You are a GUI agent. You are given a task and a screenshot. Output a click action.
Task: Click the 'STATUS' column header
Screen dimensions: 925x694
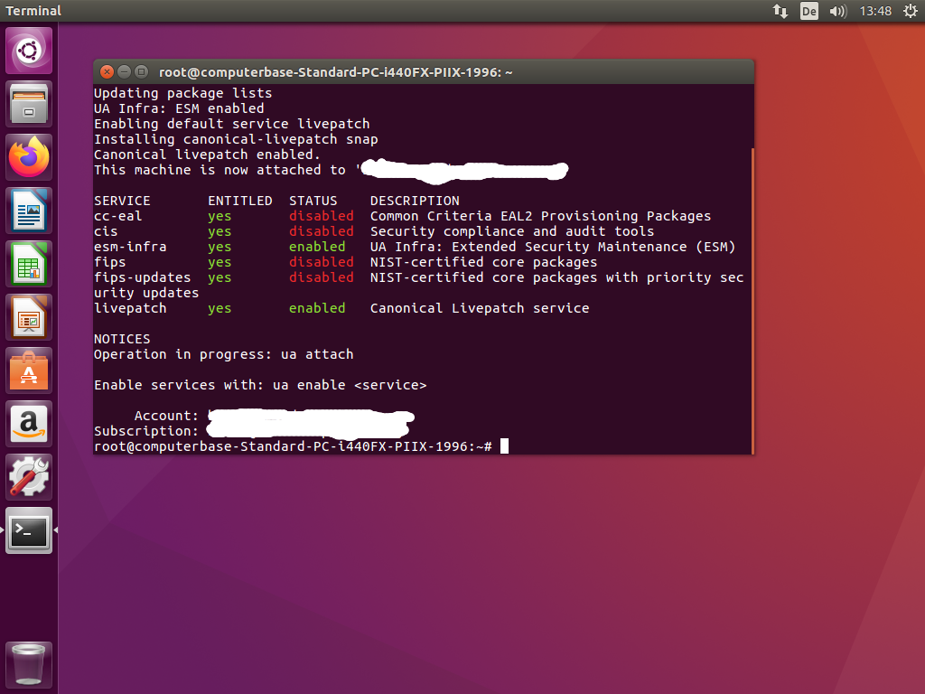(x=313, y=201)
